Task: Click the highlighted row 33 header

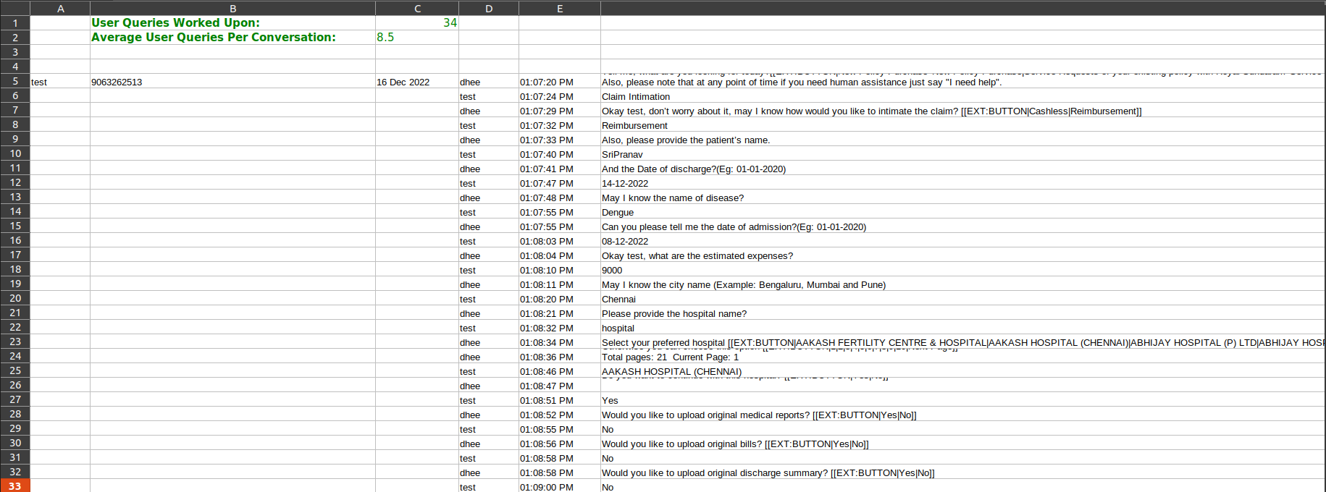Action: click(x=15, y=486)
